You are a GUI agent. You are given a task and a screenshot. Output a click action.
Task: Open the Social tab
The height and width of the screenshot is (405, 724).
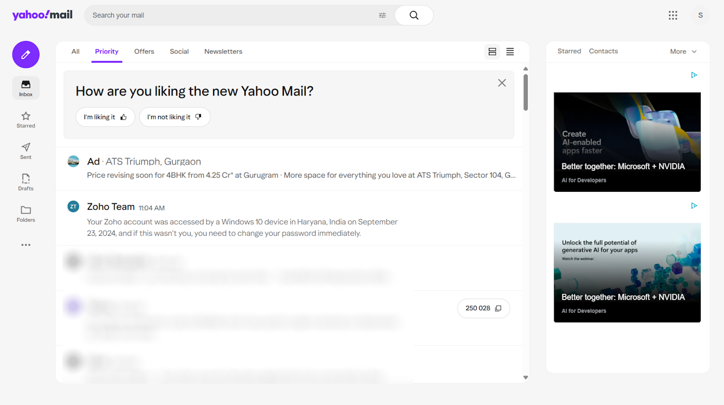179,52
